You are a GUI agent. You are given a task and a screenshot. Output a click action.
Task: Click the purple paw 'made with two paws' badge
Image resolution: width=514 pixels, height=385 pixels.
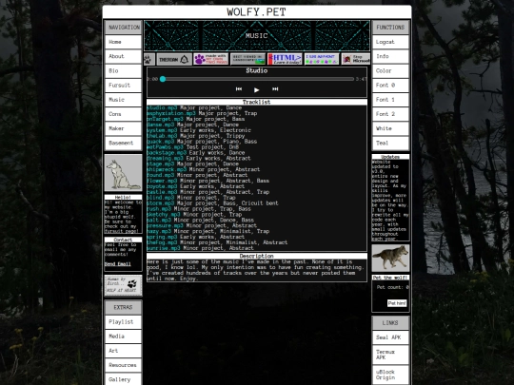210,59
